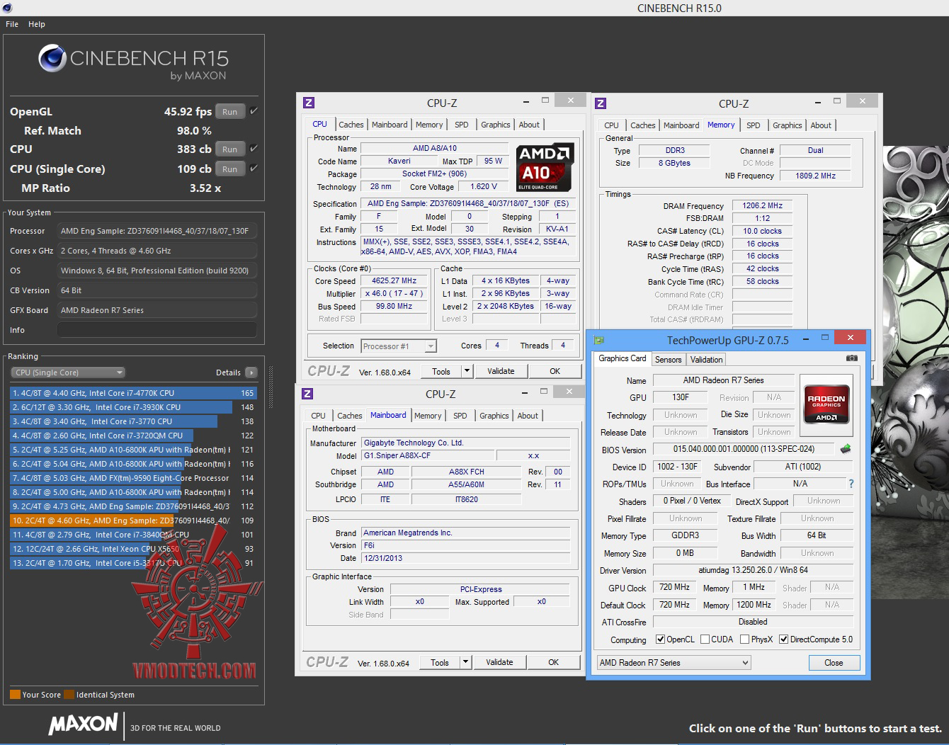
Task: Click the GPU-Z Name field showing AMD Radeon R7 Series
Action: click(x=723, y=380)
